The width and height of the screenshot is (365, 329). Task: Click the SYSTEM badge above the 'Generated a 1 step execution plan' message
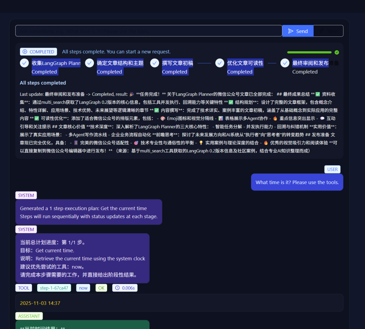coord(26,195)
